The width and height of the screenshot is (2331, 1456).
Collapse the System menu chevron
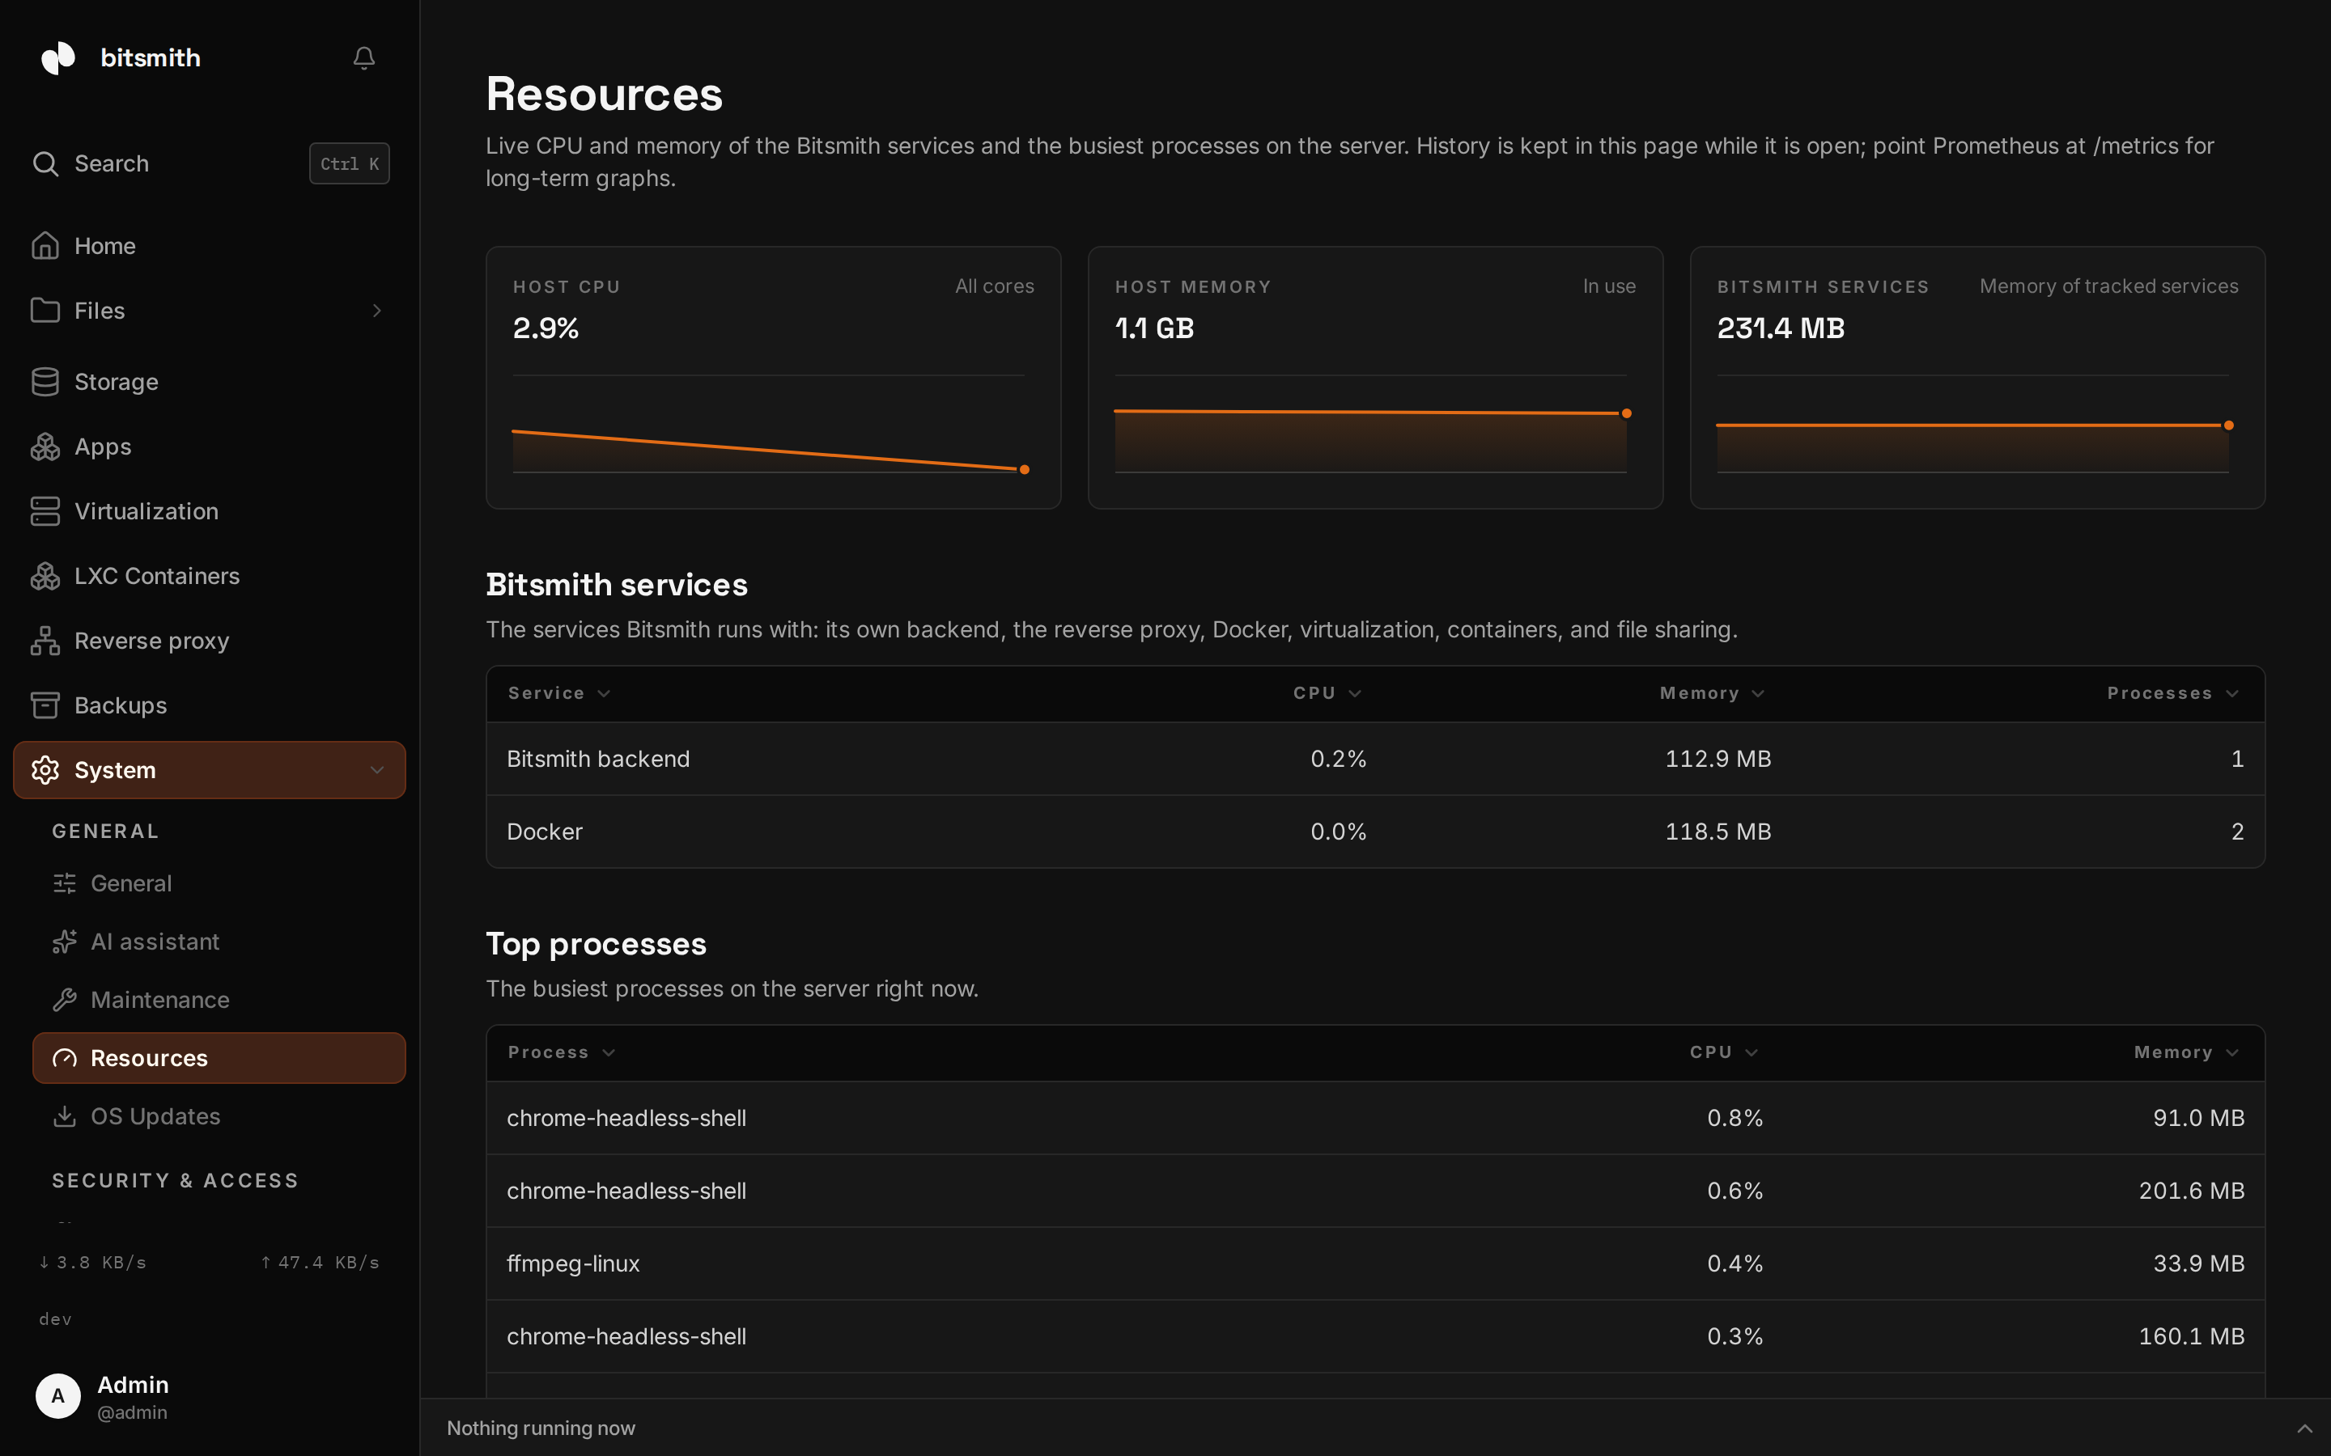point(376,770)
